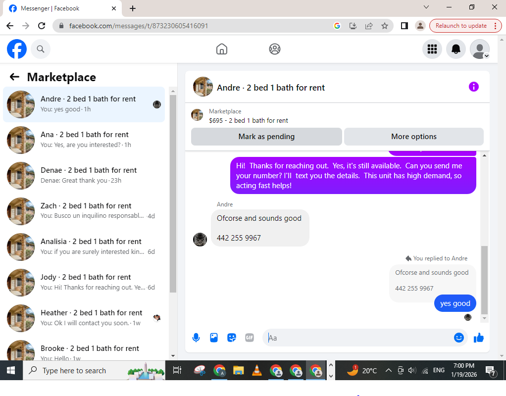Image resolution: width=506 pixels, height=396 pixels.
Task: Click the back arrow beside Marketplace
Action: click(14, 77)
